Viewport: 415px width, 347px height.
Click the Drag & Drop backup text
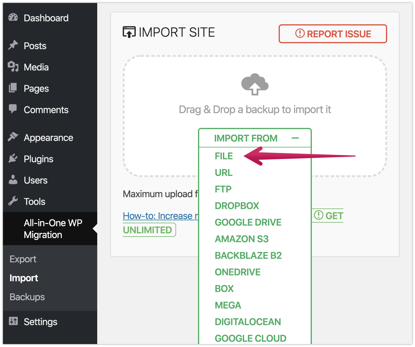click(x=255, y=110)
